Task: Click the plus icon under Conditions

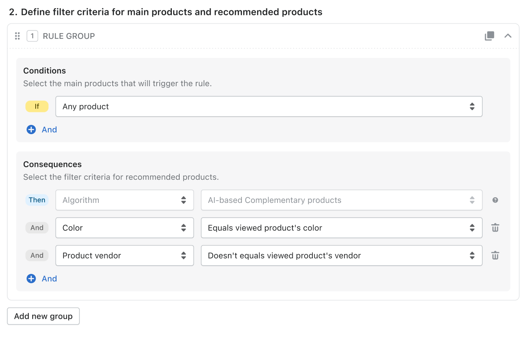Action: (x=31, y=129)
